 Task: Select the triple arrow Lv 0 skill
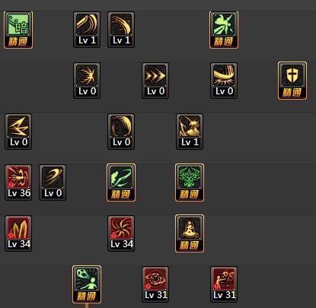155,81
